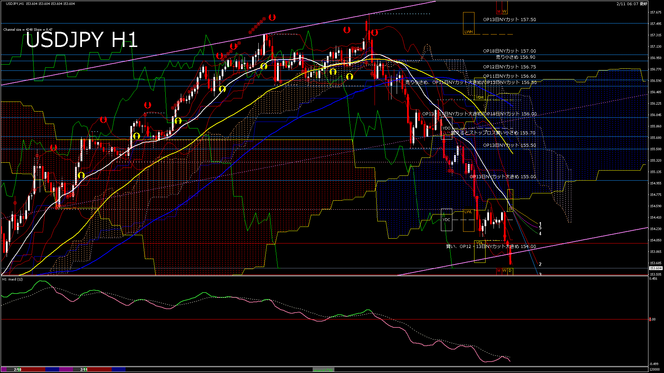The height and width of the screenshot is (373, 664).
Task: Click the OP13日NYカット 157.50 label
Action: coord(509,20)
